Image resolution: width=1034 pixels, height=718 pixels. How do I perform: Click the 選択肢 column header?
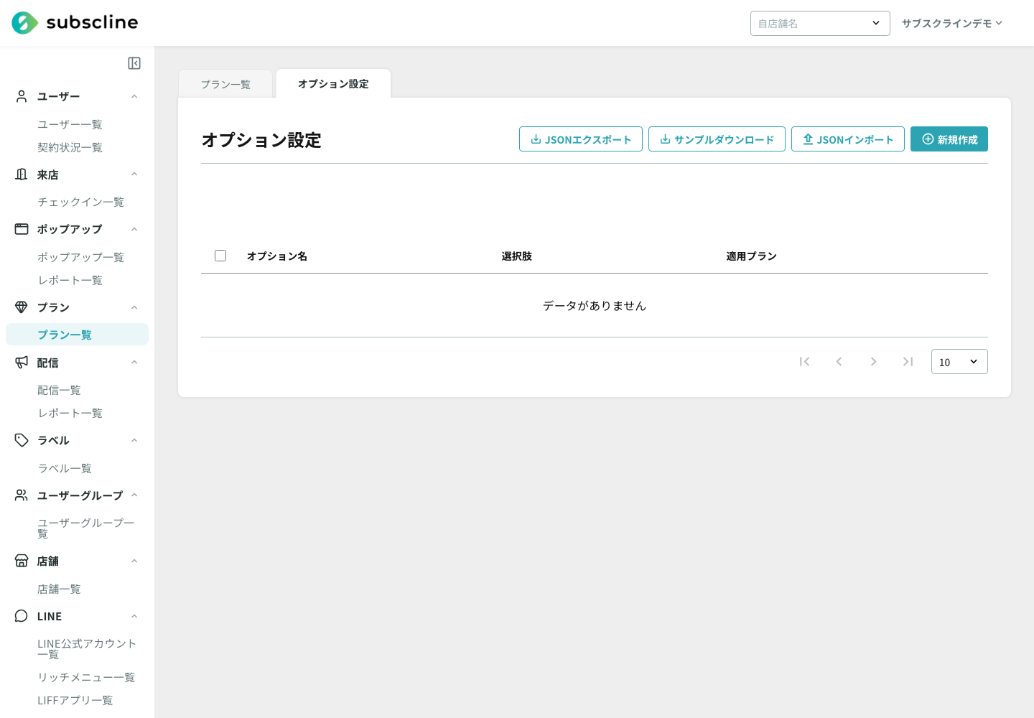point(517,256)
